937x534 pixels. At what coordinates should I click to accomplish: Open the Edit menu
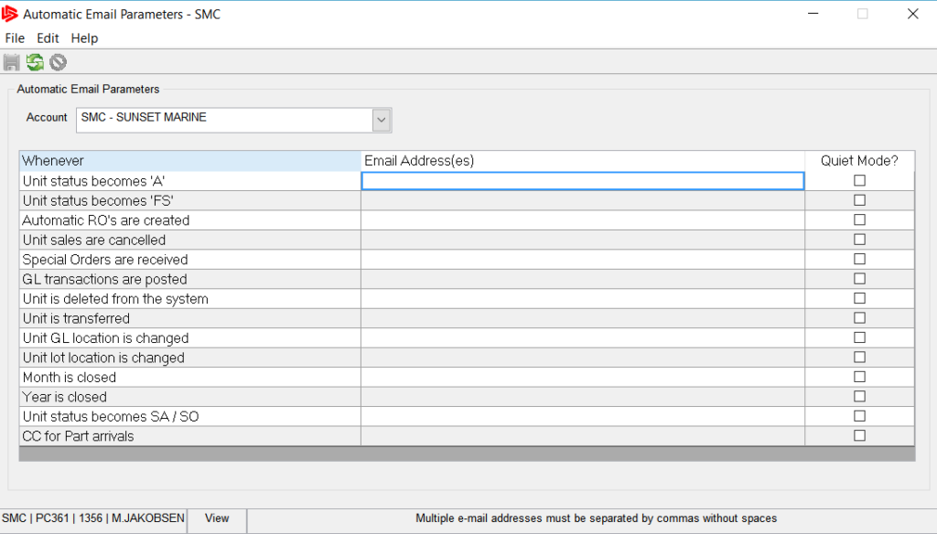tap(48, 38)
